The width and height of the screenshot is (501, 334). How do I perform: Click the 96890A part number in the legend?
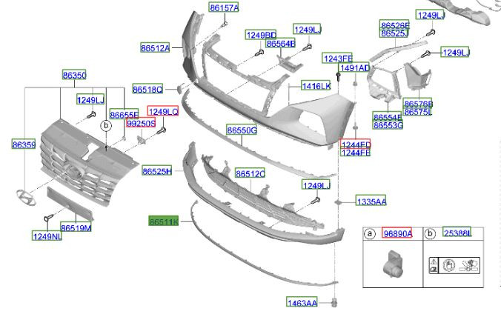(x=397, y=233)
